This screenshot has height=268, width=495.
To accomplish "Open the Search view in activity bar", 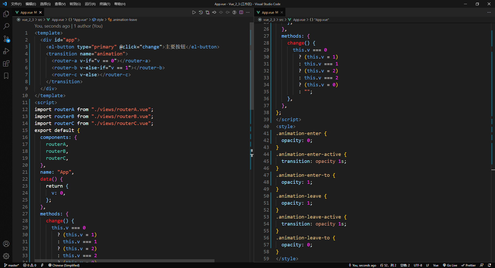I will [6, 26].
